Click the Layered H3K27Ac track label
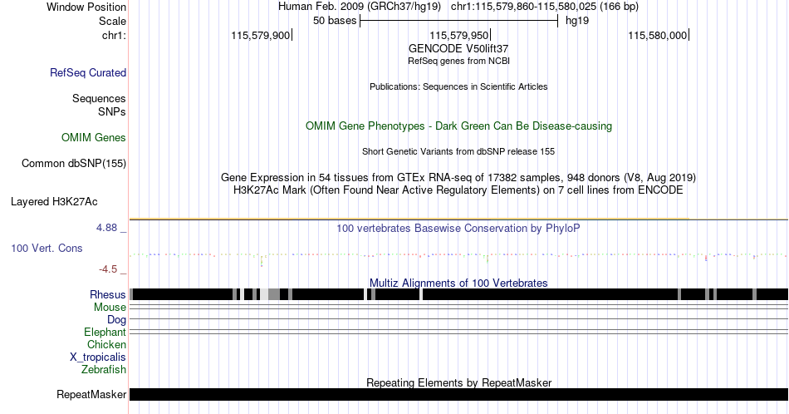The height and width of the screenshot is (414, 789). (54, 201)
